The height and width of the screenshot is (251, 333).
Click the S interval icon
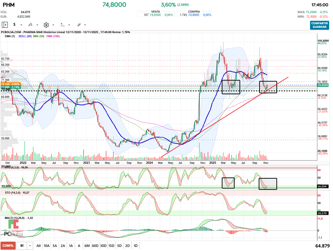(14, 25)
